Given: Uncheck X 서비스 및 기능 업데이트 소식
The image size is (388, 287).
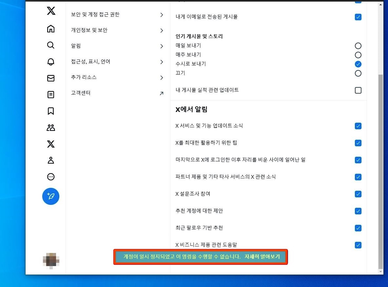Looking at the screenshot, I should coord(358,126).
